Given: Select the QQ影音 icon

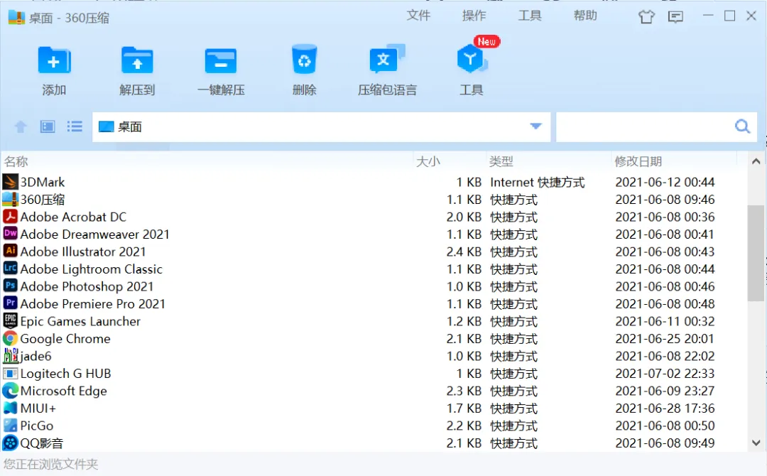Looking at the screenshot, I should point(10,443).
